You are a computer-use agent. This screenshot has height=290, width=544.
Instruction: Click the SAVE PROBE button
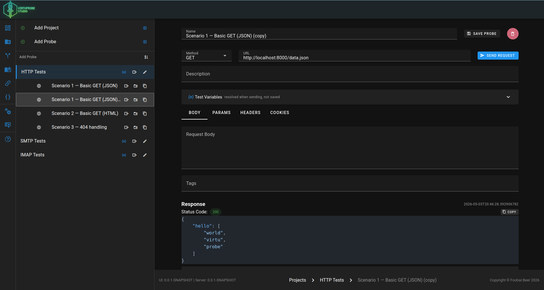tap(482, 34)
